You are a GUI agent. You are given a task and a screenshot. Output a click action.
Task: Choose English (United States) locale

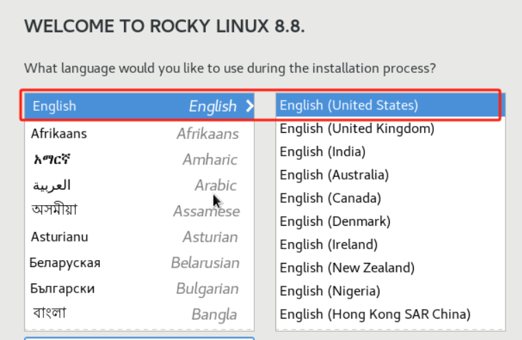coord(390,105)
